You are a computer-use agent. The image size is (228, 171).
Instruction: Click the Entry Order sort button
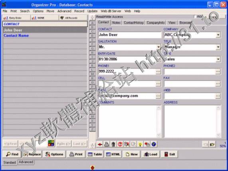click(16, 18)
